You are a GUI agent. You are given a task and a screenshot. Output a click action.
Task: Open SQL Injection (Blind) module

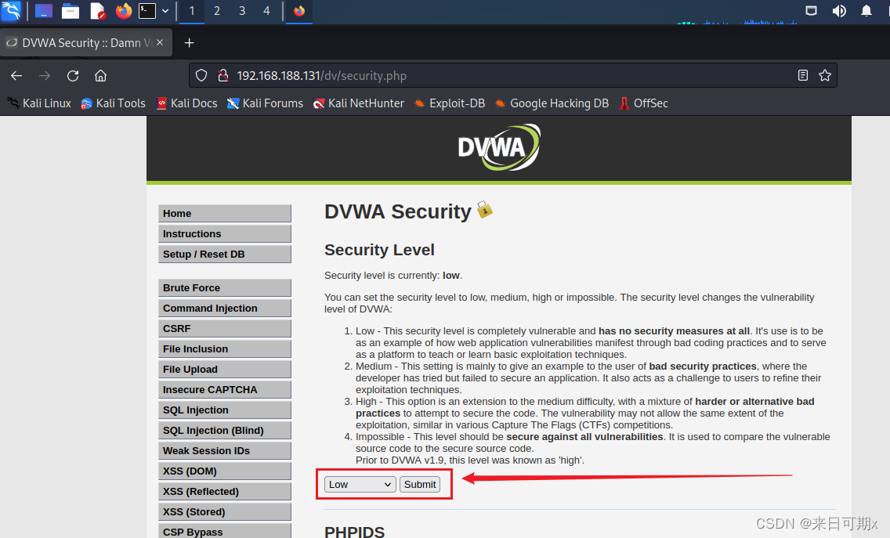[x=225, y=431]
